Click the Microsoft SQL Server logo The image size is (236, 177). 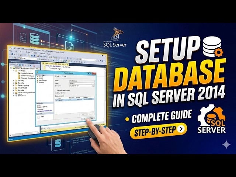tap(115, 37)
